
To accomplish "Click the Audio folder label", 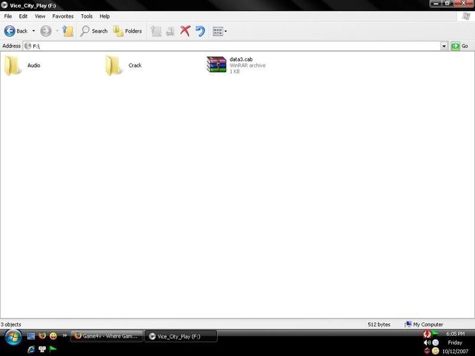I will [34, 65].
